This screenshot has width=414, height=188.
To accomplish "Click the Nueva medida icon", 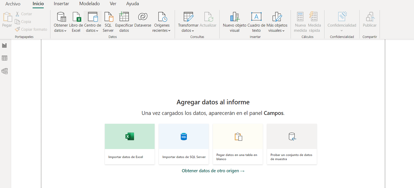I will (x=300, y=17).
